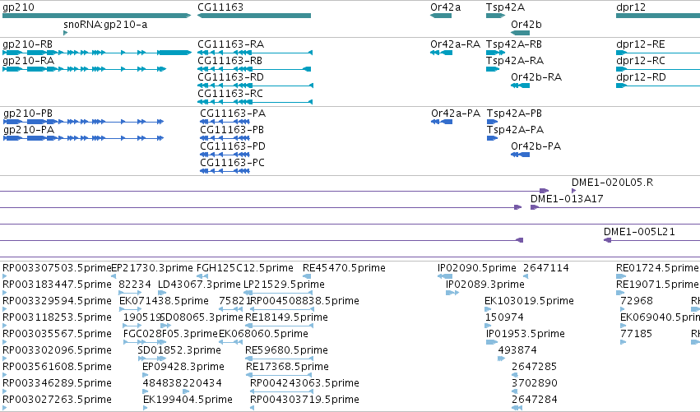
Task: Click the 493874 feature label
Action: click(517, 351)
